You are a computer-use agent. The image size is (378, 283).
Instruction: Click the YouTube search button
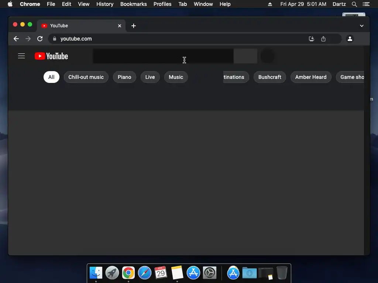(245, 56)
